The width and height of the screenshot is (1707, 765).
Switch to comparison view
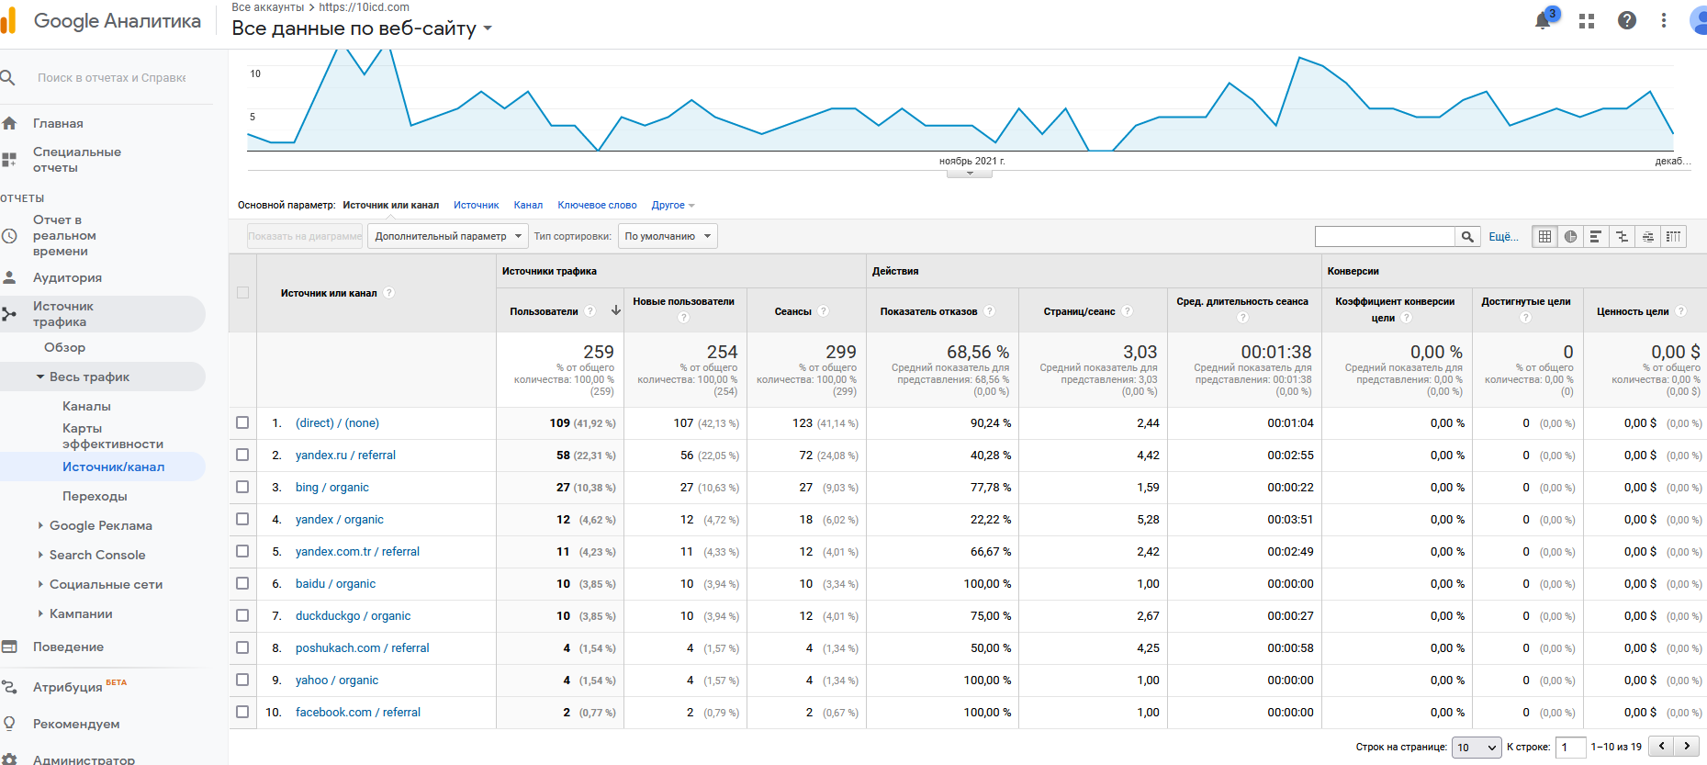[x=1623, y=237]
